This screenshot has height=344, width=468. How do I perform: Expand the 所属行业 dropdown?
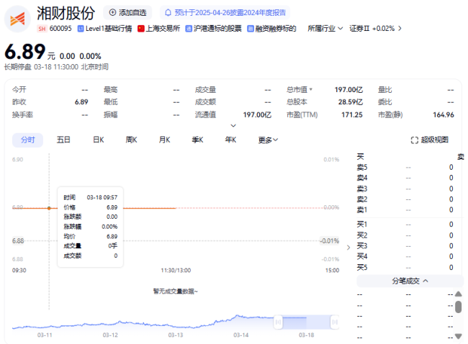[x=325, y=29]
